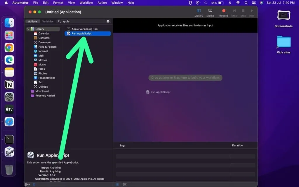Collapse the Library disclosure triangle
The height and width of the screenshot is (187, 299).
pyautogui.click(x=28, y=29)
